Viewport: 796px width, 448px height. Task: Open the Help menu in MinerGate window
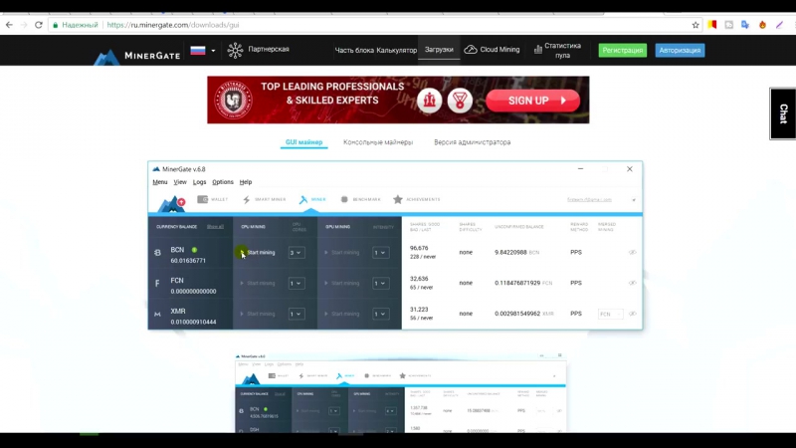point(246,182)
